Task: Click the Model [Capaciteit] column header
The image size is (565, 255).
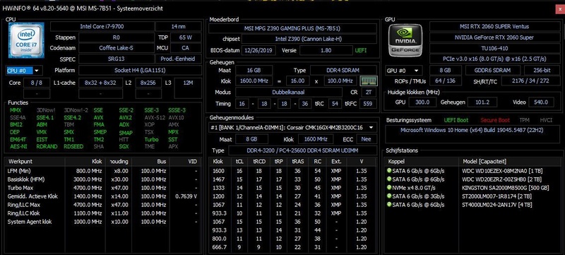Action: [x=510, y=161]
